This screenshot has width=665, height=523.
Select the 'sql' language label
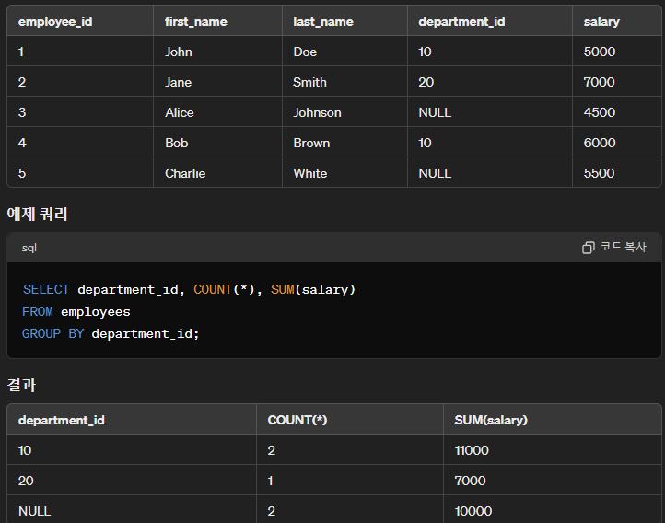tap(29, 248)
